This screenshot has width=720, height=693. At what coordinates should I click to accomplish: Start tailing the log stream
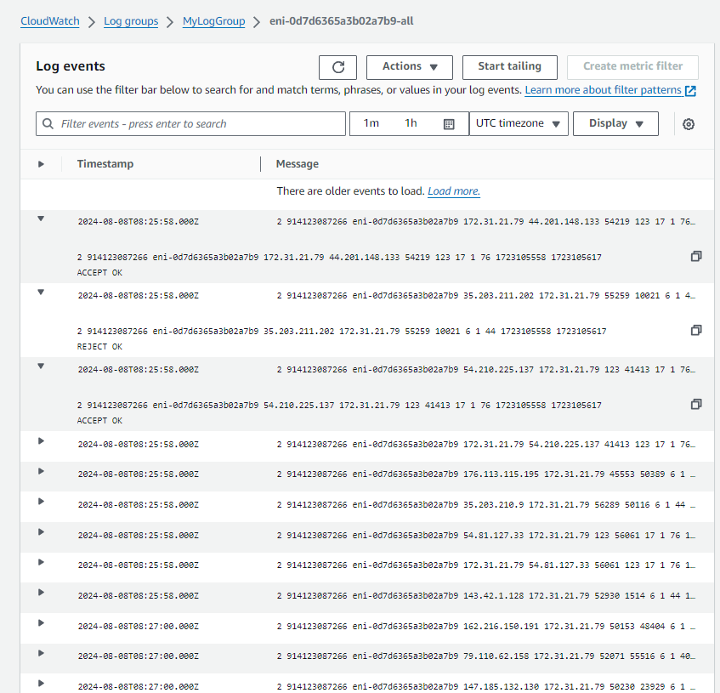[509, 67]
